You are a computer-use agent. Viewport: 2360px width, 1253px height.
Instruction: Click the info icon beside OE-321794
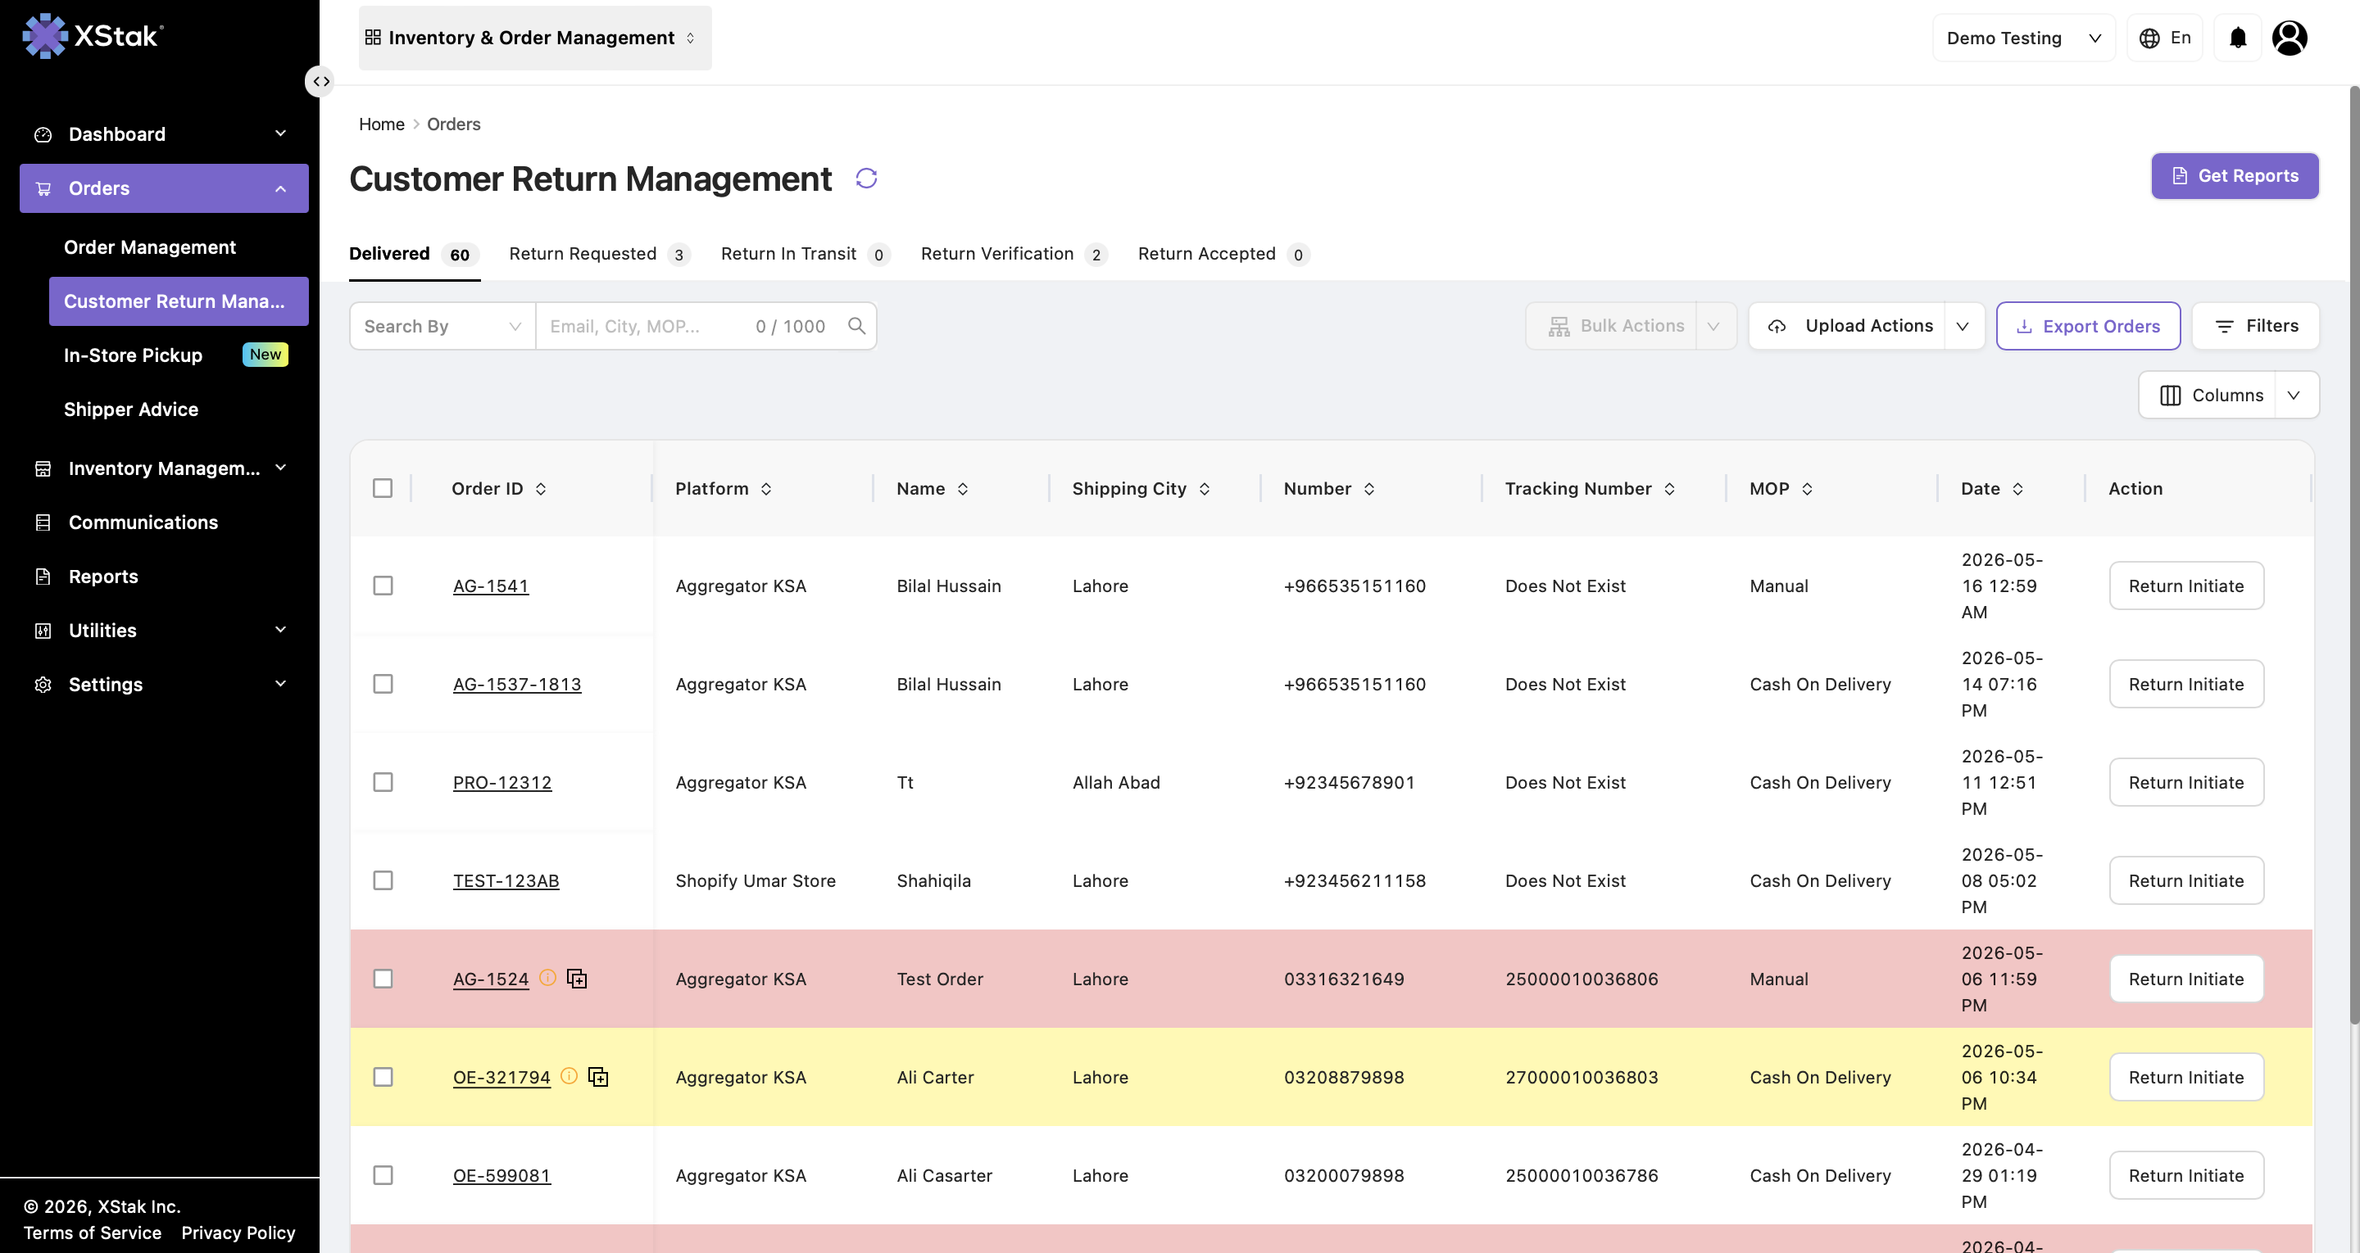569,1076
